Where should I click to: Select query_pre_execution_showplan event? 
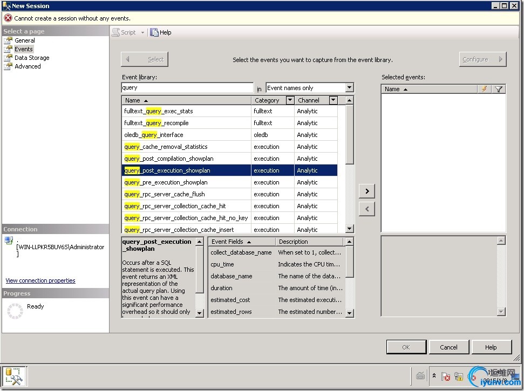point(229,182)
